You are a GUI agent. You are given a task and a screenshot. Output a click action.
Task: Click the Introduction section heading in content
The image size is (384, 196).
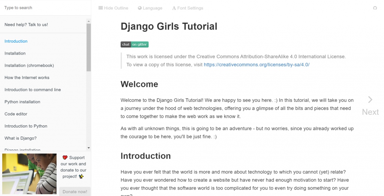tap(145, 156)
